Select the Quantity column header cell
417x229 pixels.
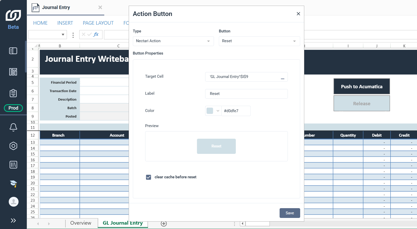click(348, 135)
